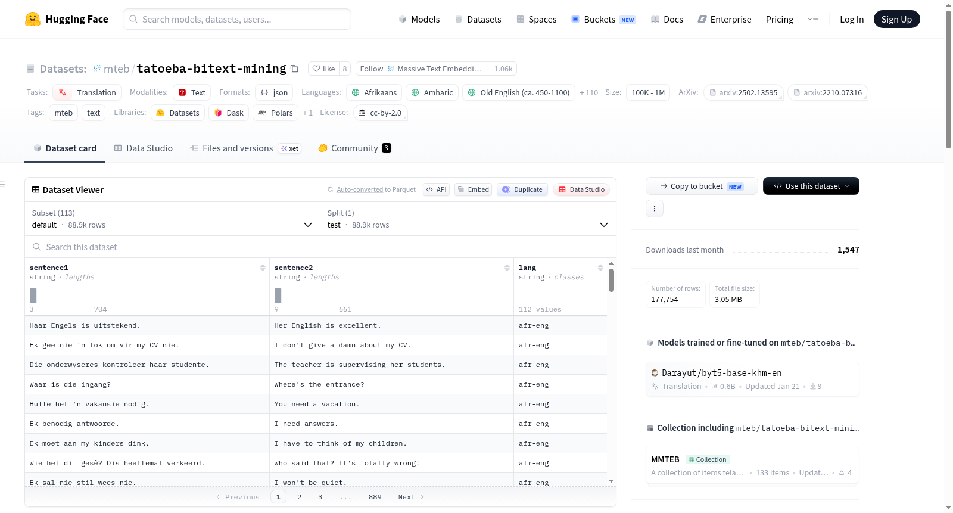Screen dimensions: 953x513
Task: Click the sentence1 length histogram bar
Action: (x=33, y=296)
